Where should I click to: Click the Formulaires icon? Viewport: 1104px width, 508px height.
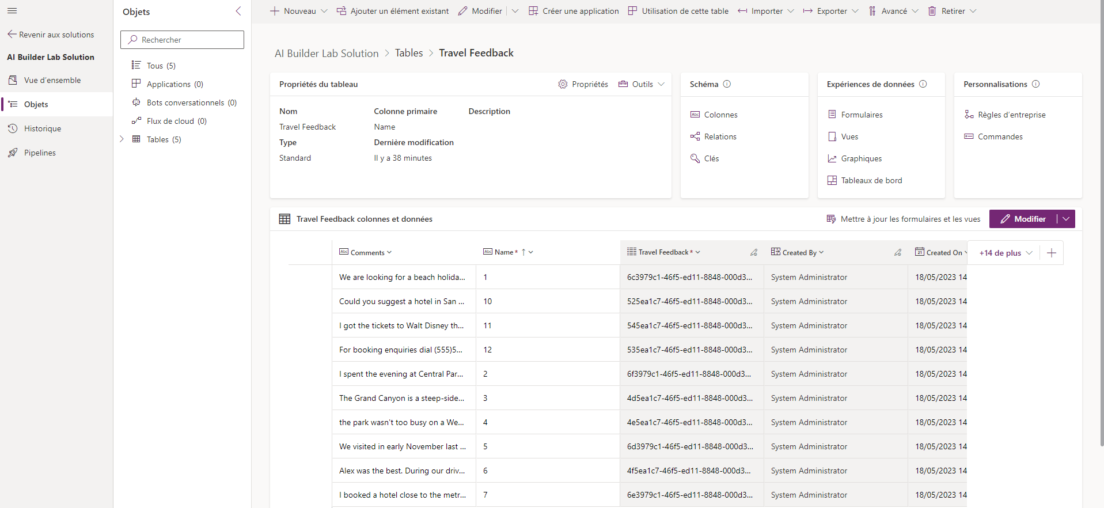coord(832,115)
